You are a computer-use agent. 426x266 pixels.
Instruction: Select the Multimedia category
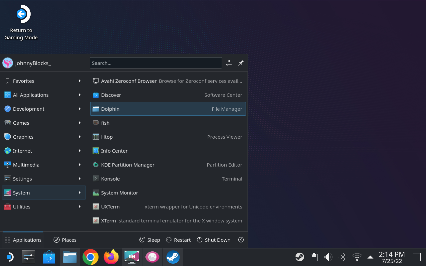[x=44, y=165]
